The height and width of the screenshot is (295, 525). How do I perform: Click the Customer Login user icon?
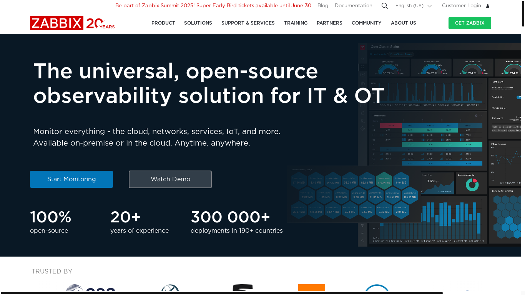(x=488, y=6)
